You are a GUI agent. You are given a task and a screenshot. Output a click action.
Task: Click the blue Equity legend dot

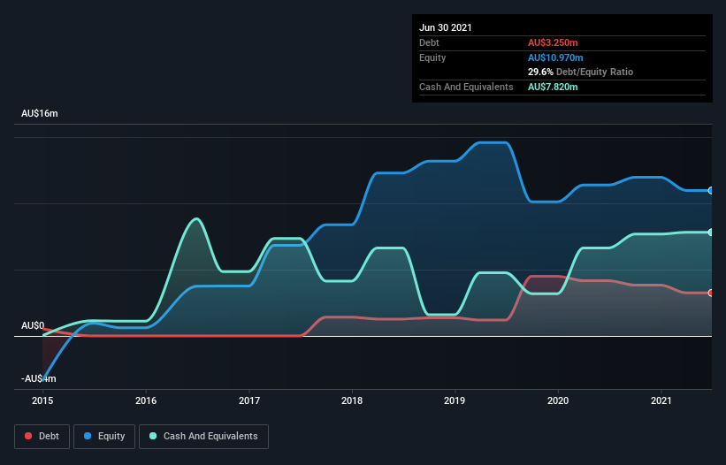point(88,436)
